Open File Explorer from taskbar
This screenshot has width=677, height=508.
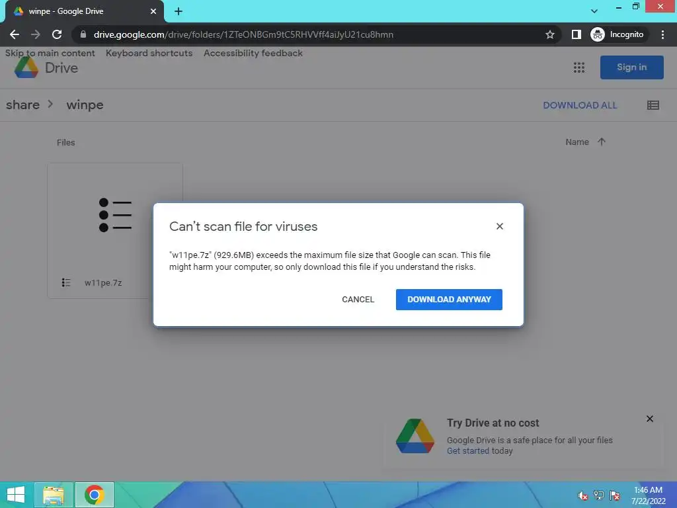pos(54,495)
